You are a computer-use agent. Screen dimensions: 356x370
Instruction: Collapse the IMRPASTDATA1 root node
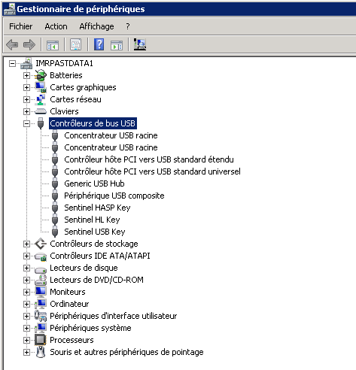(12, 63)
